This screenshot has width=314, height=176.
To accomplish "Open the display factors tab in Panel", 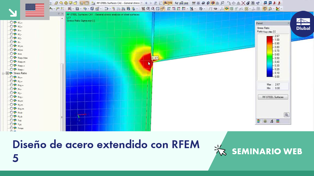I will click(265, 121).
